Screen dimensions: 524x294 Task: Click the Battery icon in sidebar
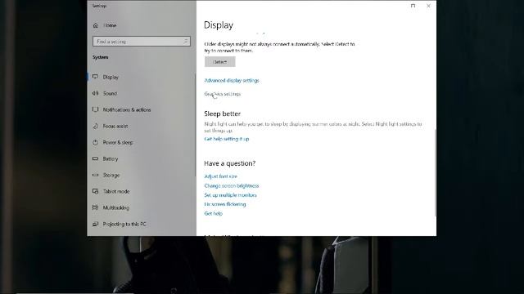(95, 158)
